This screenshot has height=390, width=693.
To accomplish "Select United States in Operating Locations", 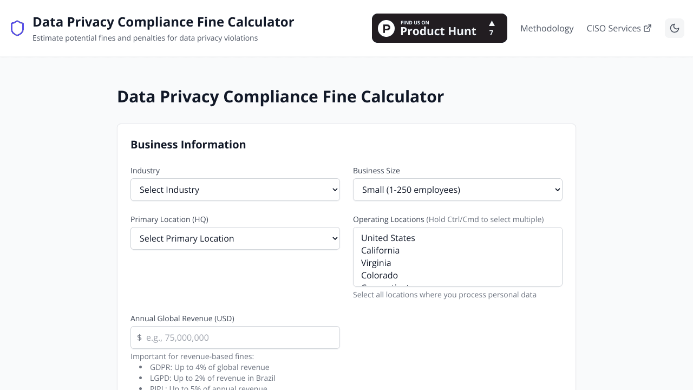I will (457, 238).
